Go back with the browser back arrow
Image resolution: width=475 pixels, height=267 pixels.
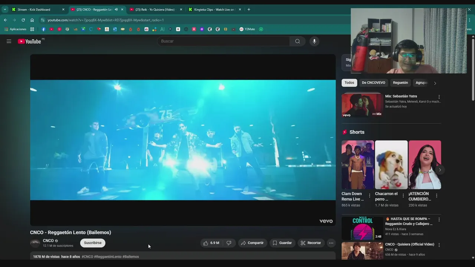[5, 20]
